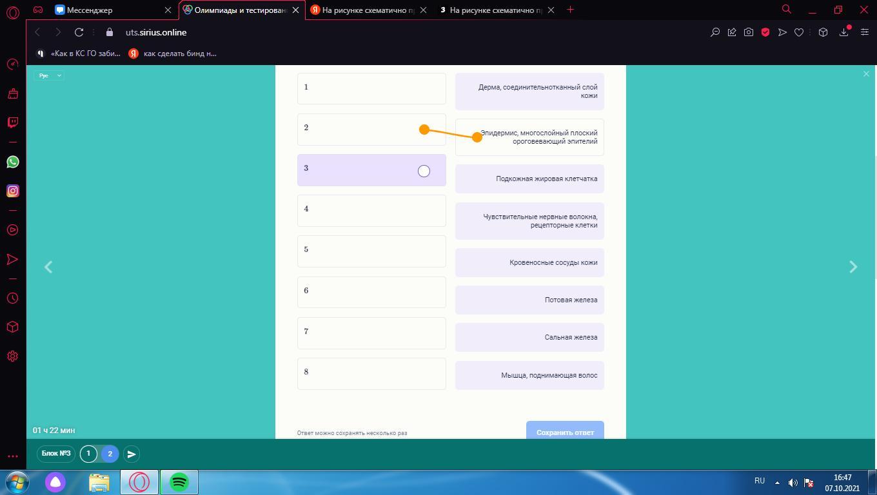
Task: Select left item number 5
Action: click(x=371, y=251)
